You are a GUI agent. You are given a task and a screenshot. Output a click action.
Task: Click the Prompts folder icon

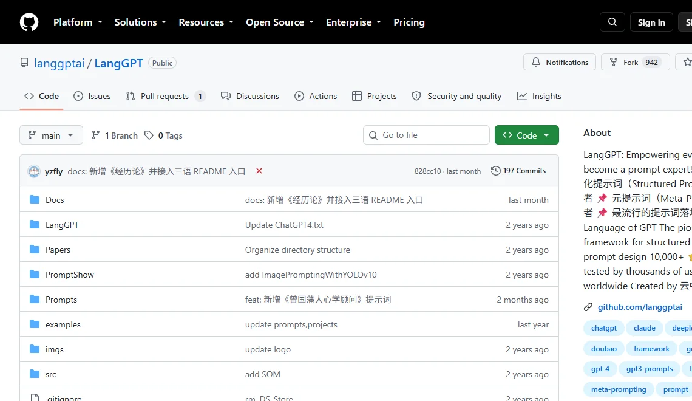click(35, 299)
